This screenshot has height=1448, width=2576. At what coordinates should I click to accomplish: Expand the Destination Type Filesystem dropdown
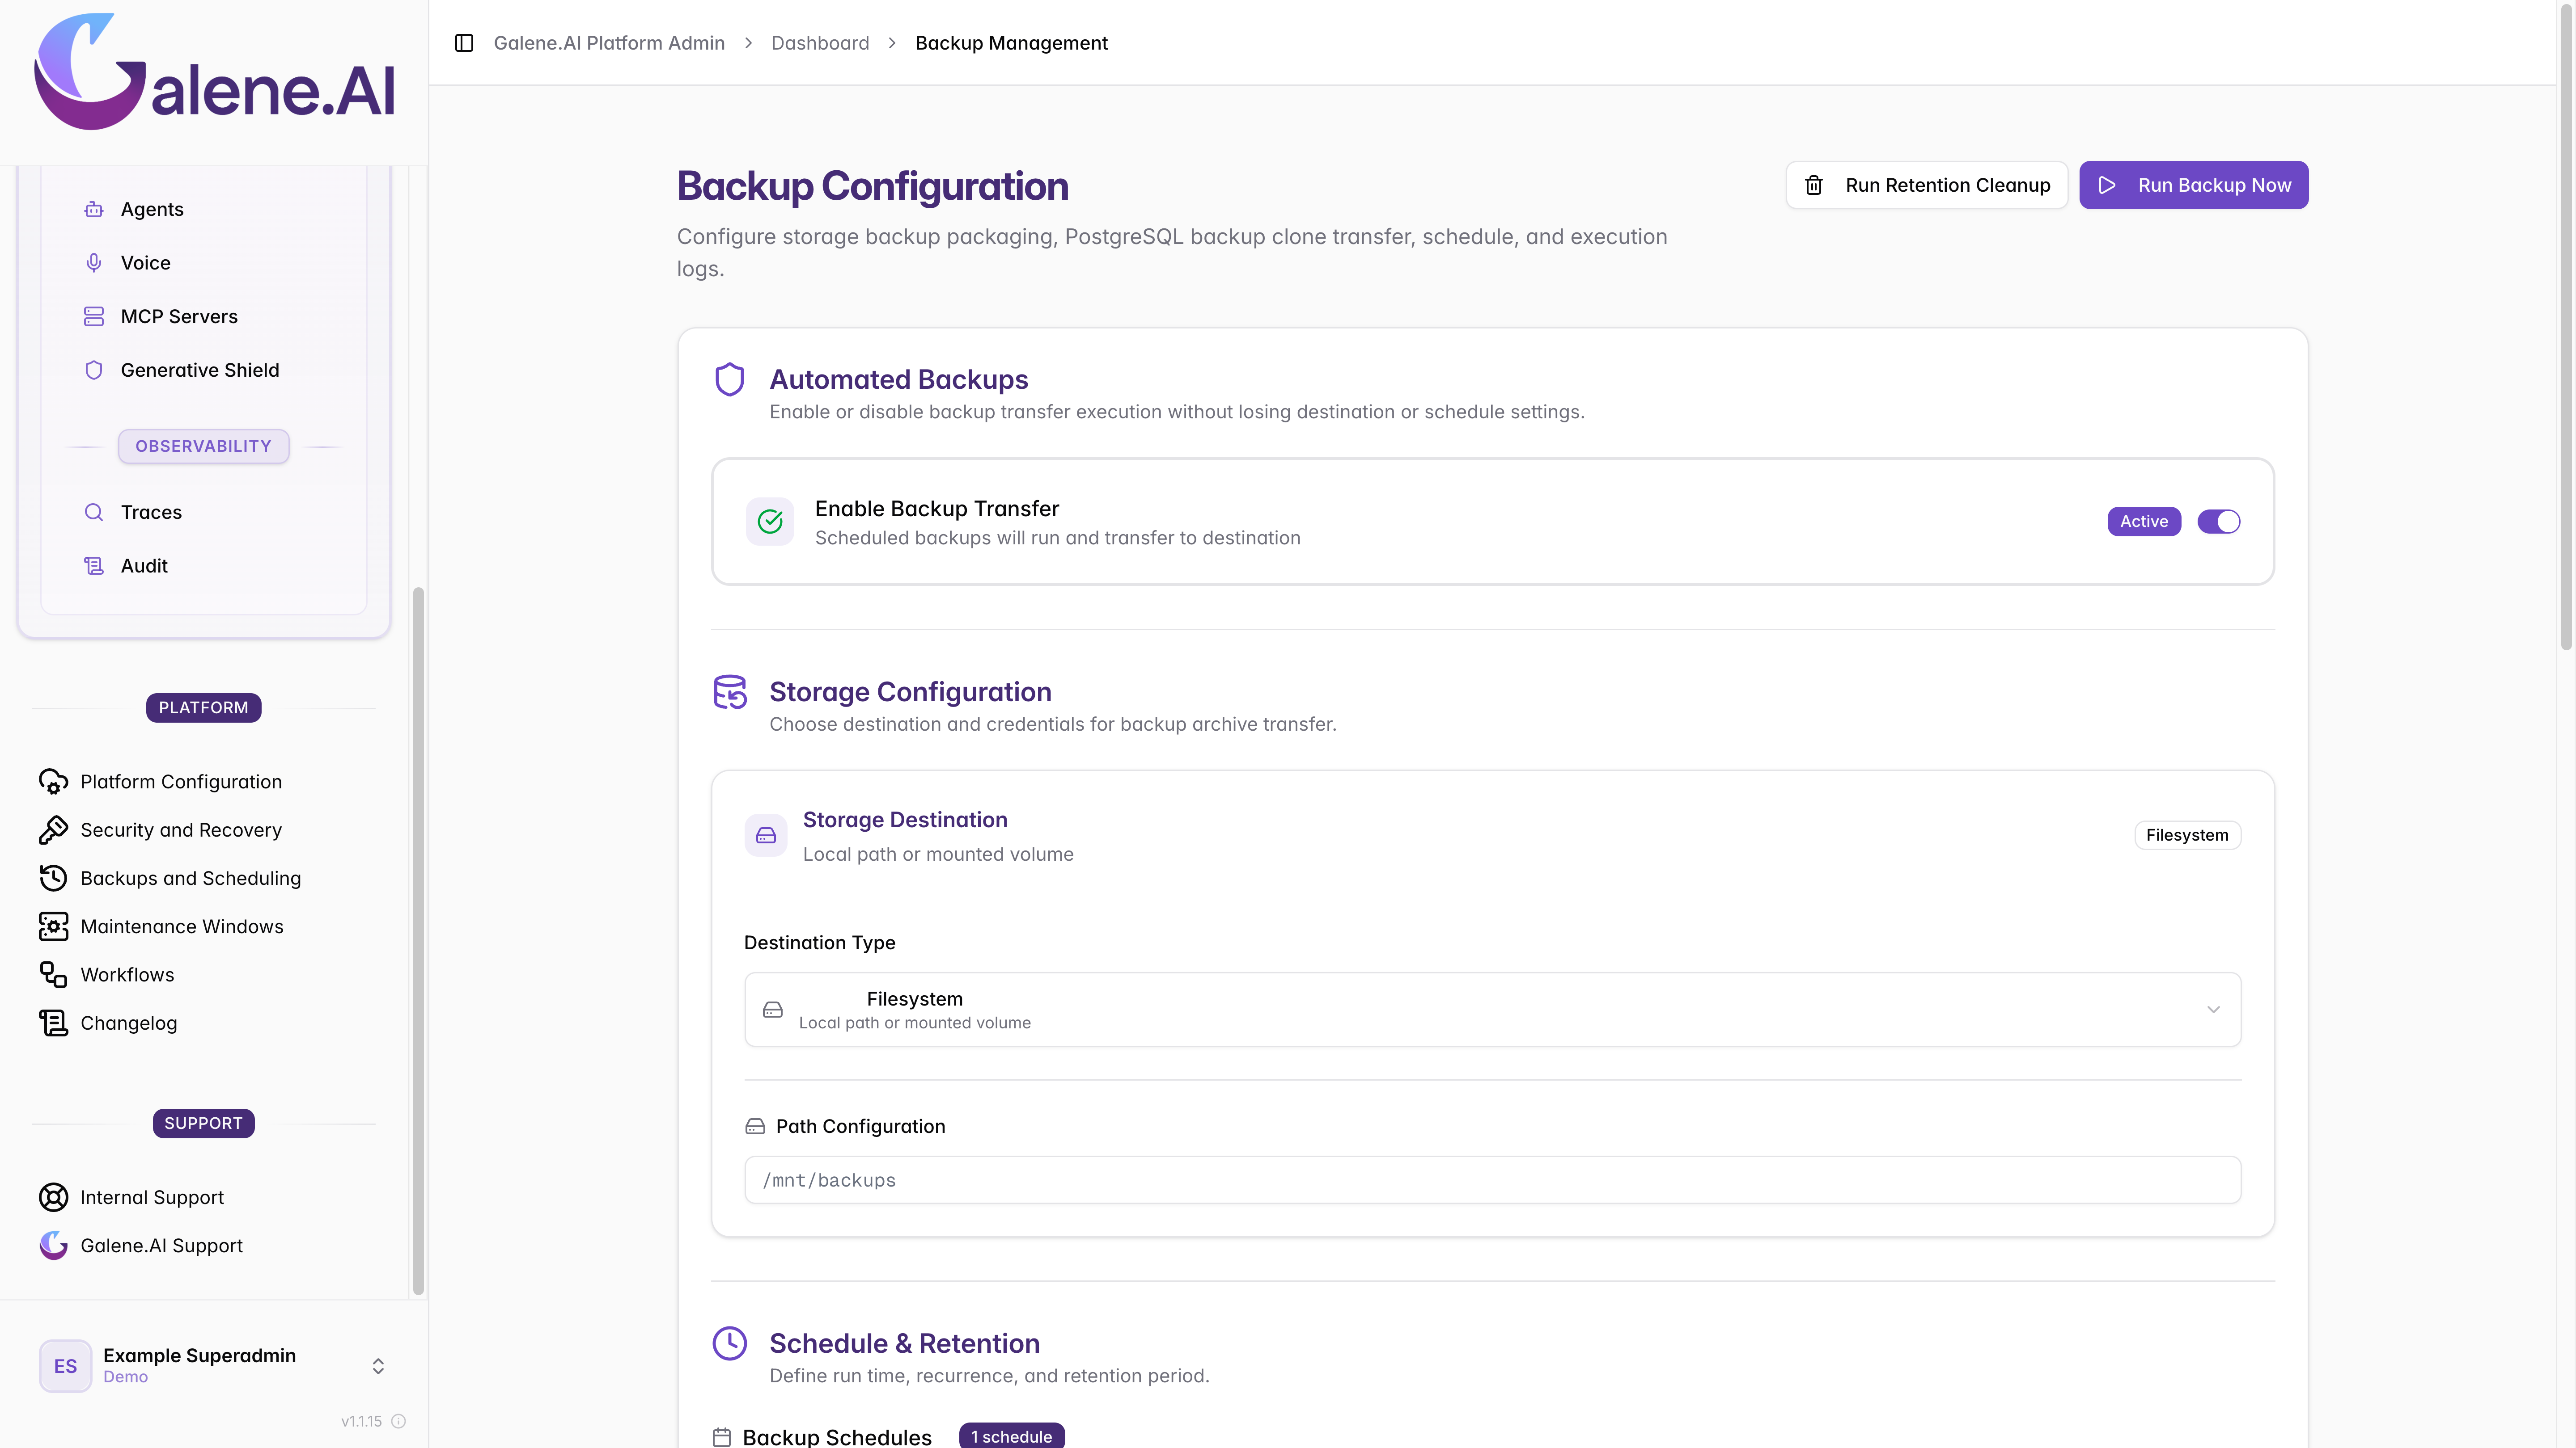point(1492,1009)
